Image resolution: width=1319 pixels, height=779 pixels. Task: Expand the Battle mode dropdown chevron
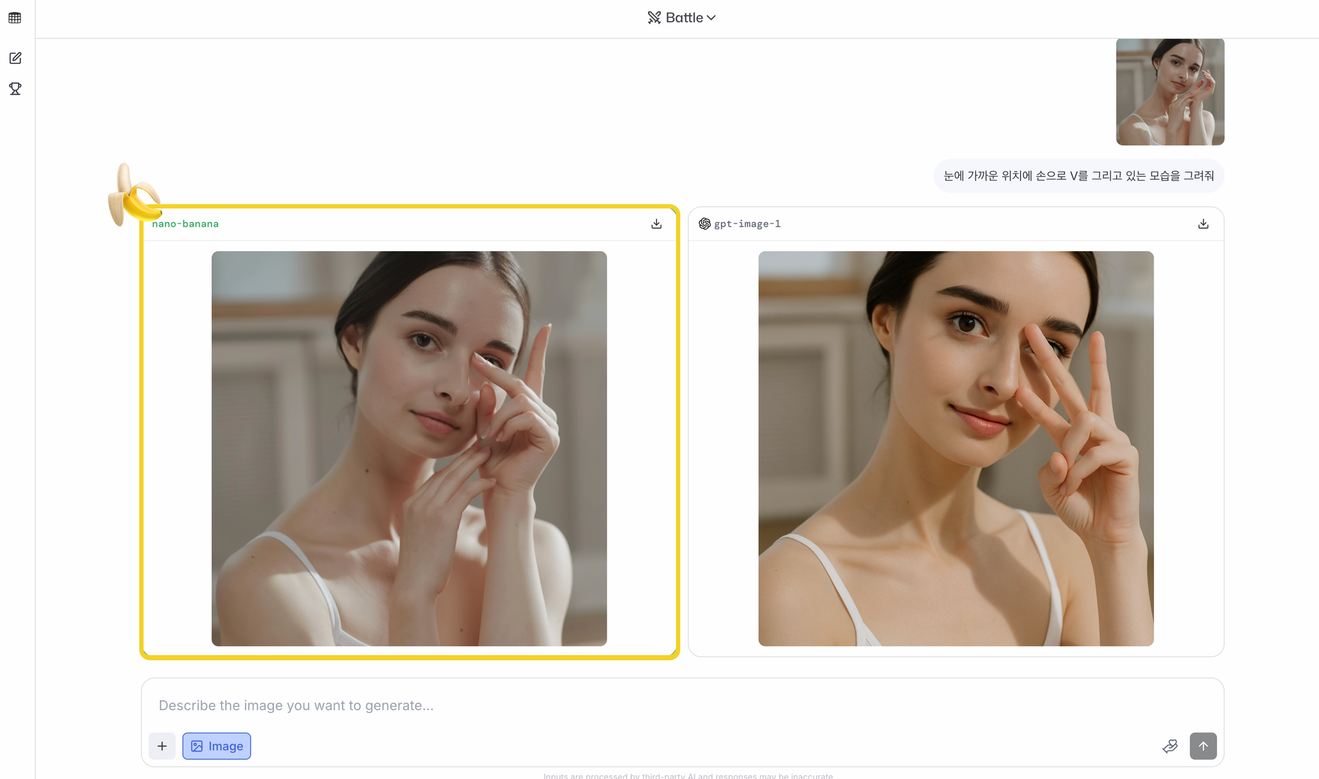coord(711,18)
